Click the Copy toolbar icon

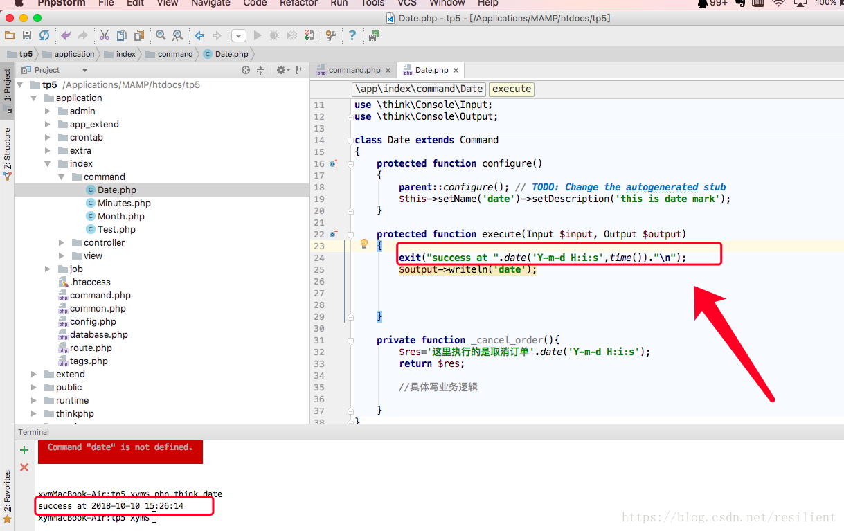[x=122, y=35]
